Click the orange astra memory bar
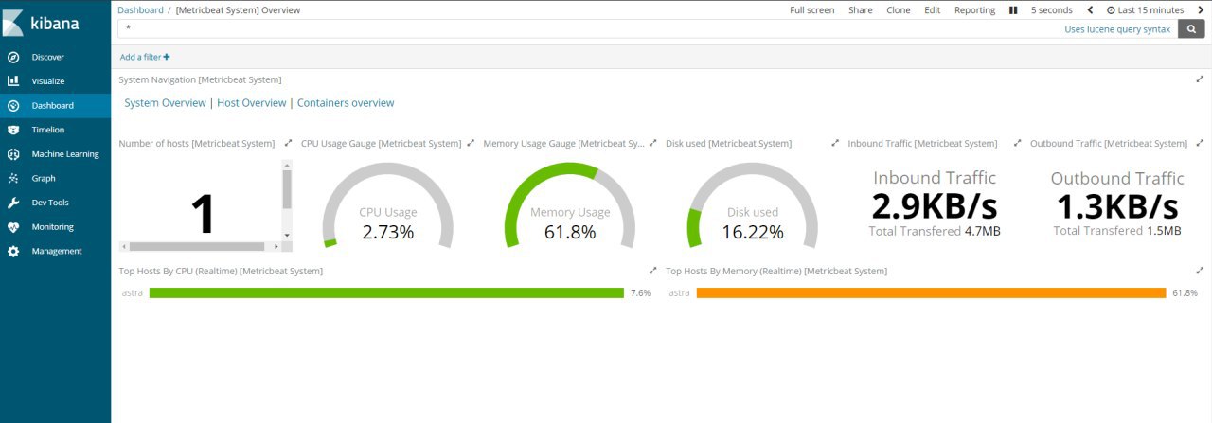The width and height of the screenshot is (1212, 423). pos(931,293)
